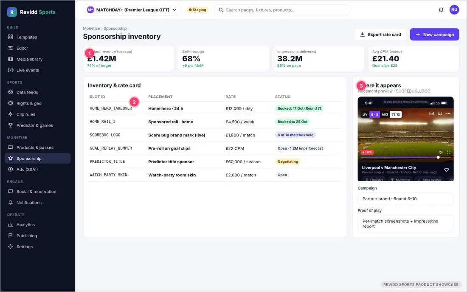Mute the preview video speaker icon
Viewport: 467px width, 292px height.
[441, 153]
